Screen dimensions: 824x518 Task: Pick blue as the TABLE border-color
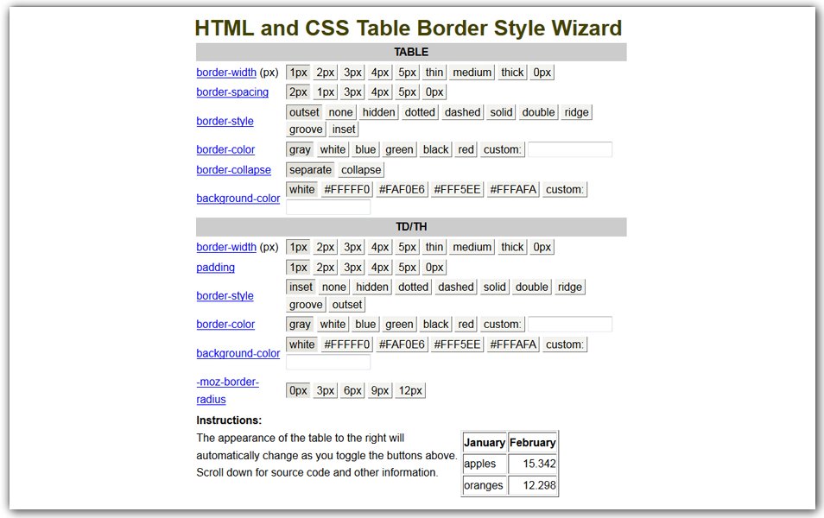(364, 149)
